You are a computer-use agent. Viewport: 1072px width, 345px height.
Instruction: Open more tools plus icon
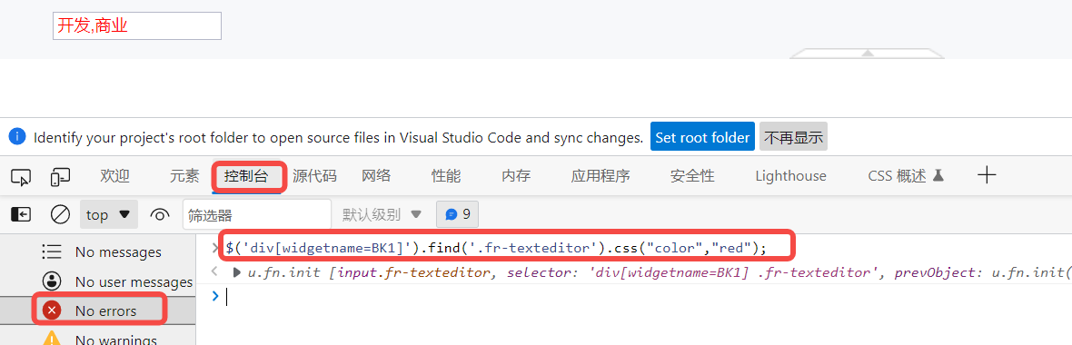click(x=987, y=175)
